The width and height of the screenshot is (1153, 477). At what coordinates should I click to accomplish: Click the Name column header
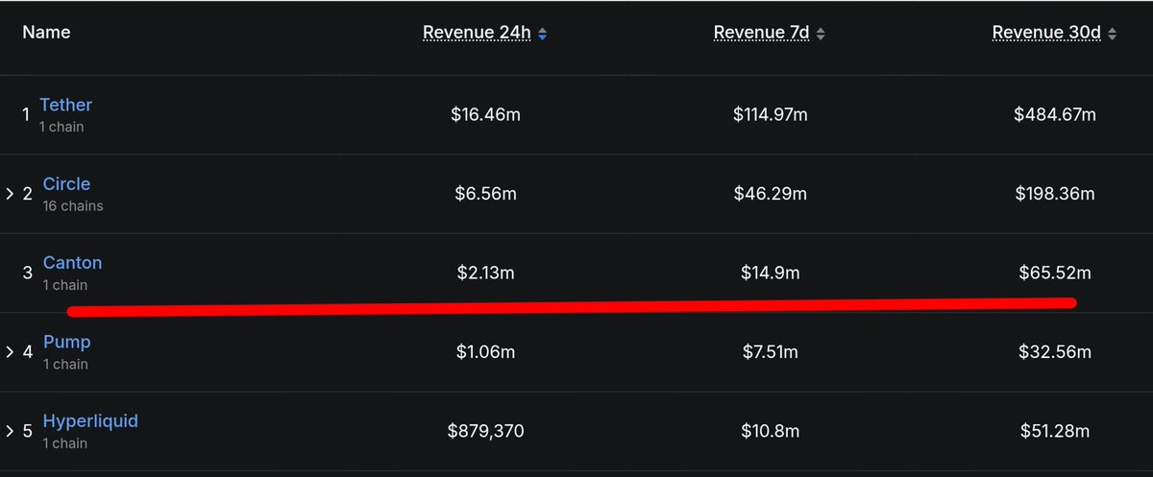coord(46,33)
